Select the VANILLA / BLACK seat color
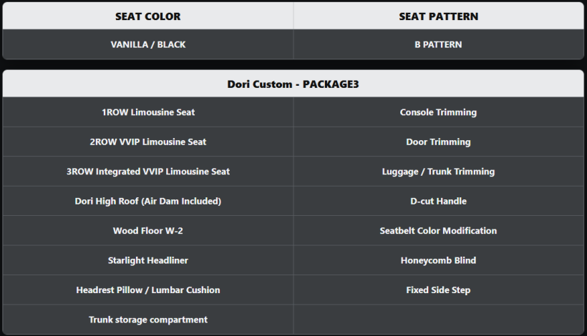587x336 pixels. [x=148, y=44]
